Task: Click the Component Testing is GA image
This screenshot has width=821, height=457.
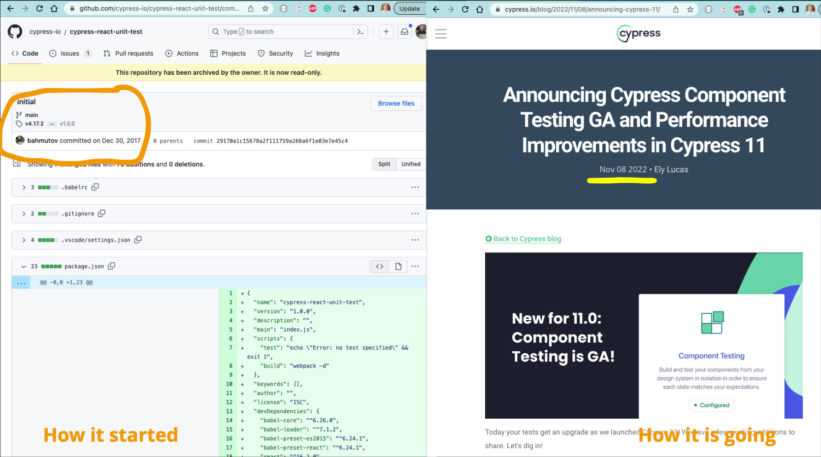Action: click(644, 335)
